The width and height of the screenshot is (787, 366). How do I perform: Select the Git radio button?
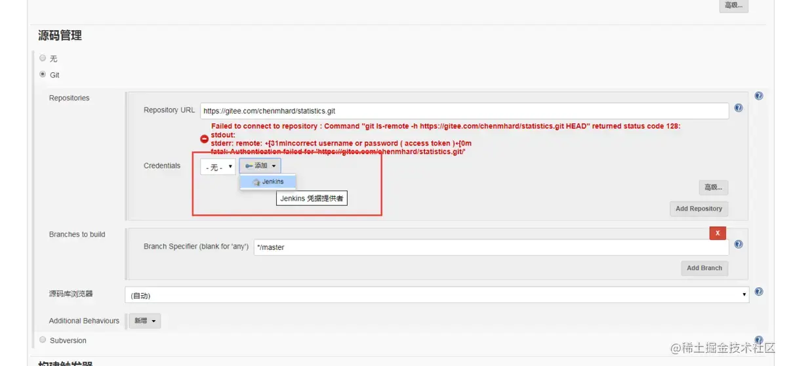click(43, 74)
